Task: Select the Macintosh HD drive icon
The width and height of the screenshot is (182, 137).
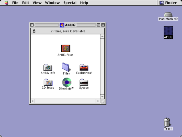Action: [x=168, y=15]
